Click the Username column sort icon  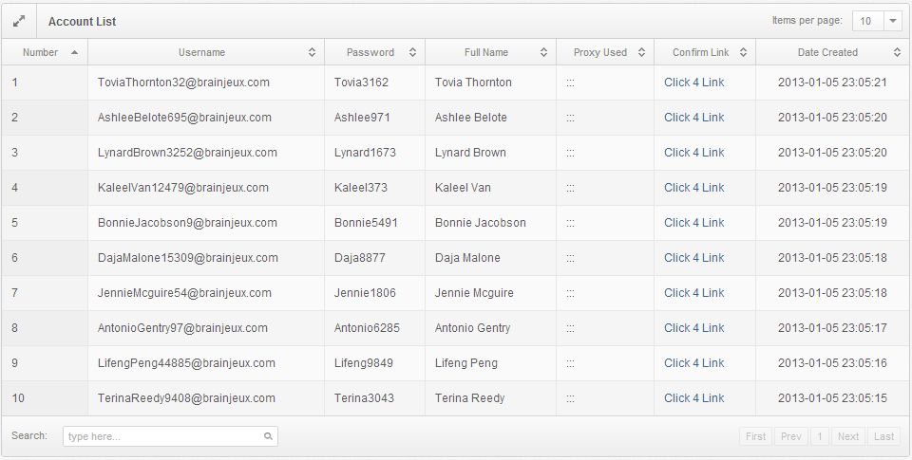(x=313, y=53)
